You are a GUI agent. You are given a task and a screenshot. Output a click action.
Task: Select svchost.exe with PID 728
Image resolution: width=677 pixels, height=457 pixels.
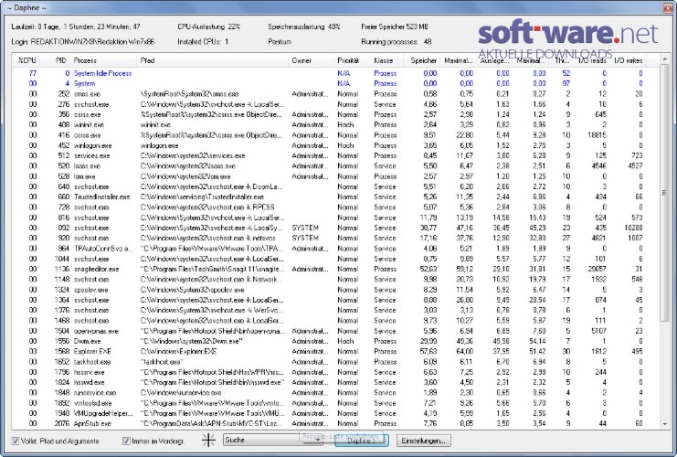[x=331, y=207]
